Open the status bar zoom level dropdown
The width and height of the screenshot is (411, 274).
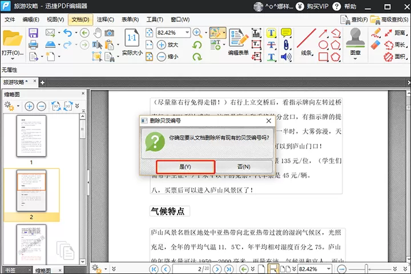[328, 269]
